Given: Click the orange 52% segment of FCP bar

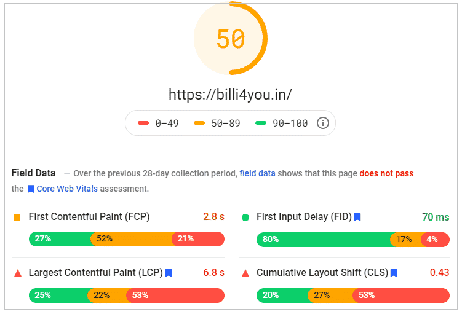Looking at the screenshot, I should [132, 238].
